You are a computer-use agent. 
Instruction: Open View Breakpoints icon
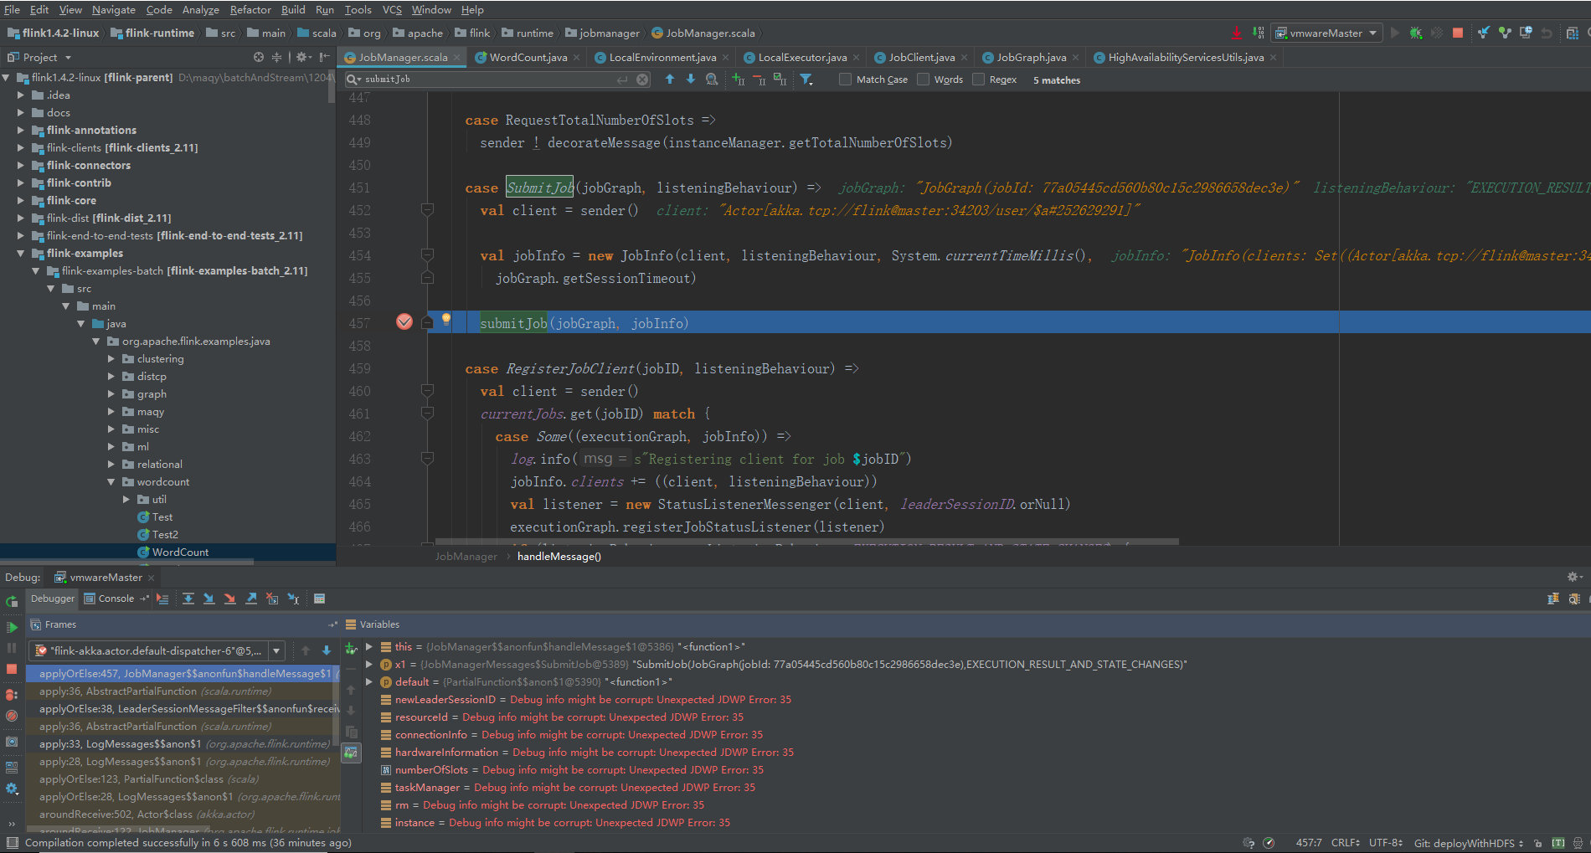point(12,695)
